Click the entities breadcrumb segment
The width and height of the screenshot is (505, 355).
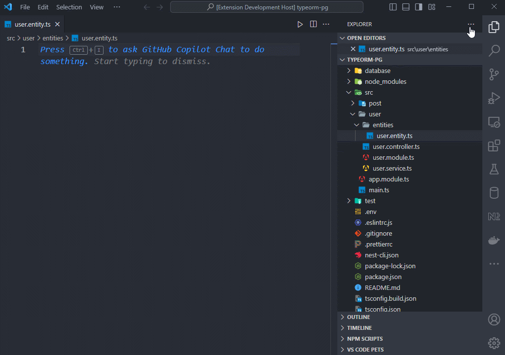53,38
